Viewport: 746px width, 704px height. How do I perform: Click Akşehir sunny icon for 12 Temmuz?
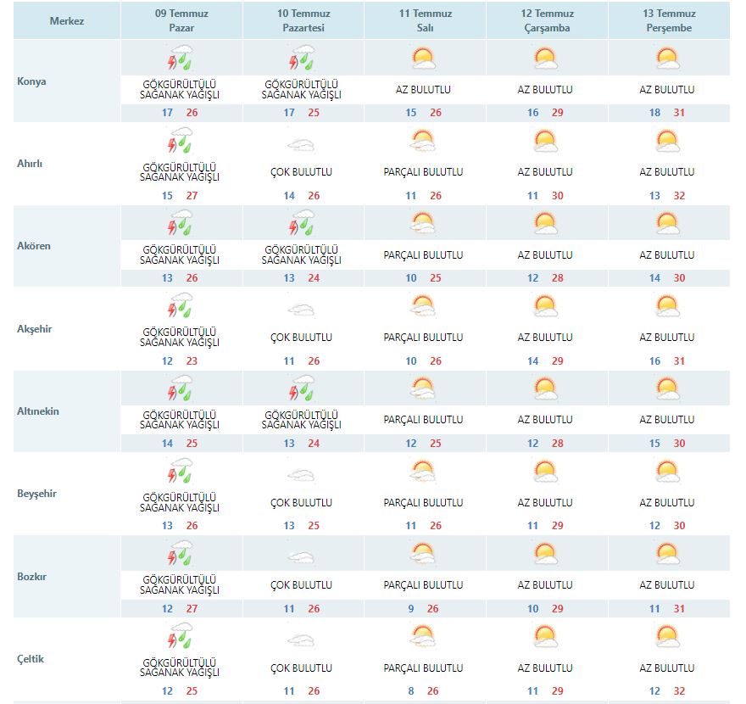click(545, 306)
